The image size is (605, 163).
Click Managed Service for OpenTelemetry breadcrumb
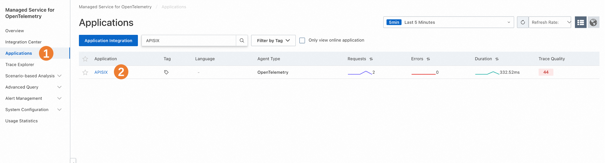(x=115, y=7)
